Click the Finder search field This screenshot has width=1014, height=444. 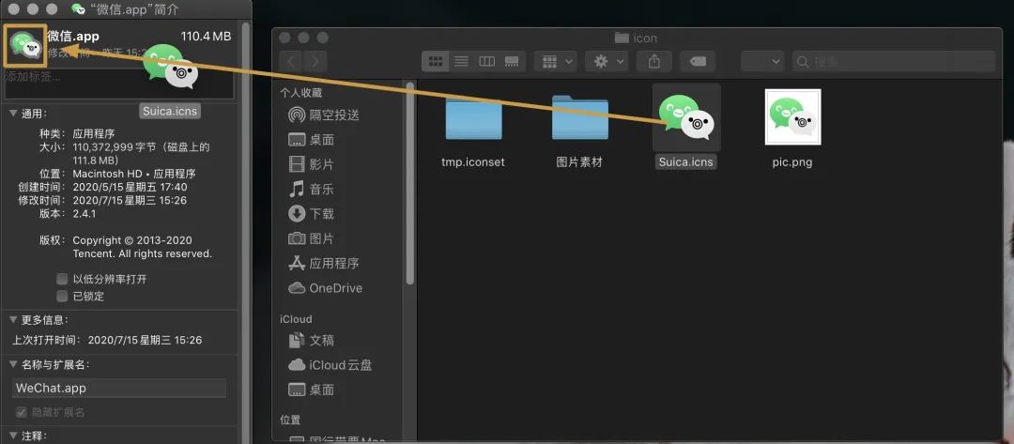click(x=894, y=61)
